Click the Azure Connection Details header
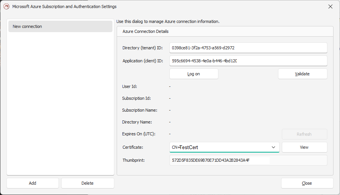Viewport: 340px width, 195px height. pos(145,31)
